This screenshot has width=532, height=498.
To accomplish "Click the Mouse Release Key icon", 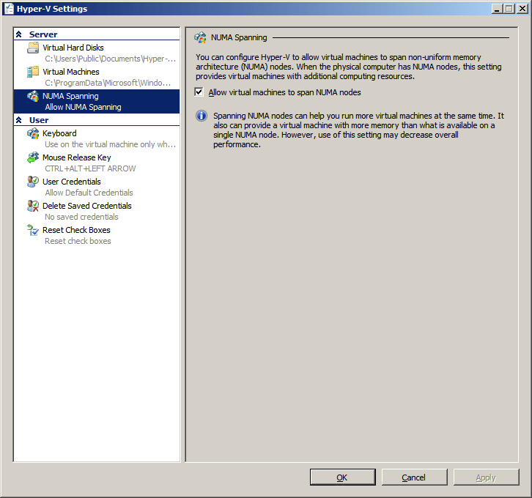I will pyautogui.click(x=33, y=157).
